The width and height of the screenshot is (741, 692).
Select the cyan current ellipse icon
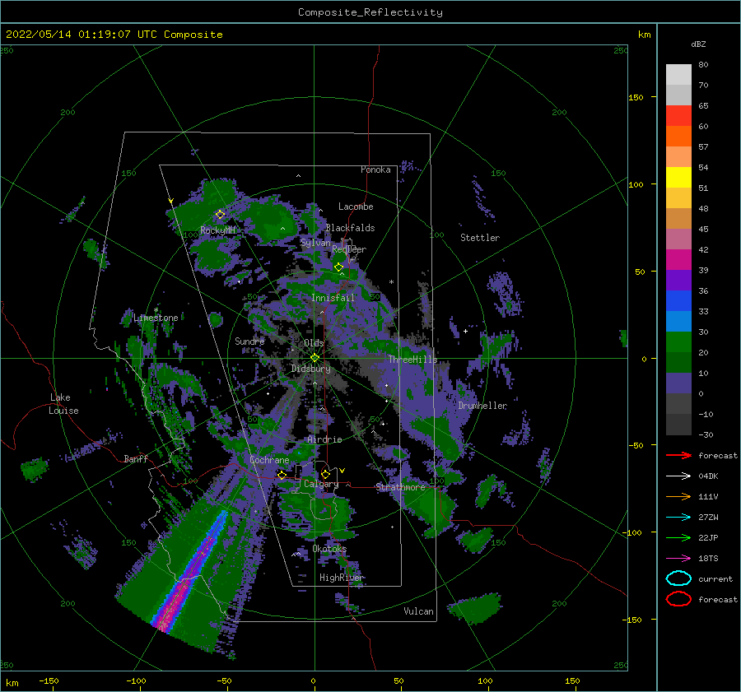(x=678, y=578)
